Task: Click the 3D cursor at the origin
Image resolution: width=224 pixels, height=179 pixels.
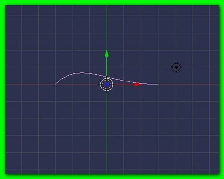Action: (x=107, y=84)
